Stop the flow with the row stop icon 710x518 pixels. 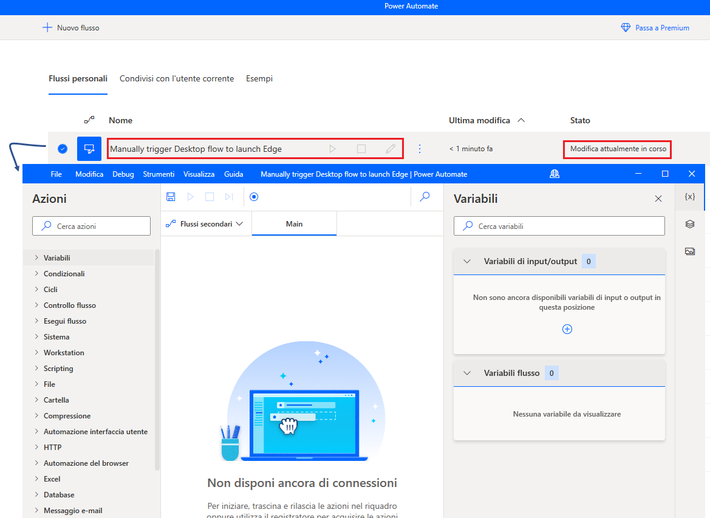coord(361,149)
